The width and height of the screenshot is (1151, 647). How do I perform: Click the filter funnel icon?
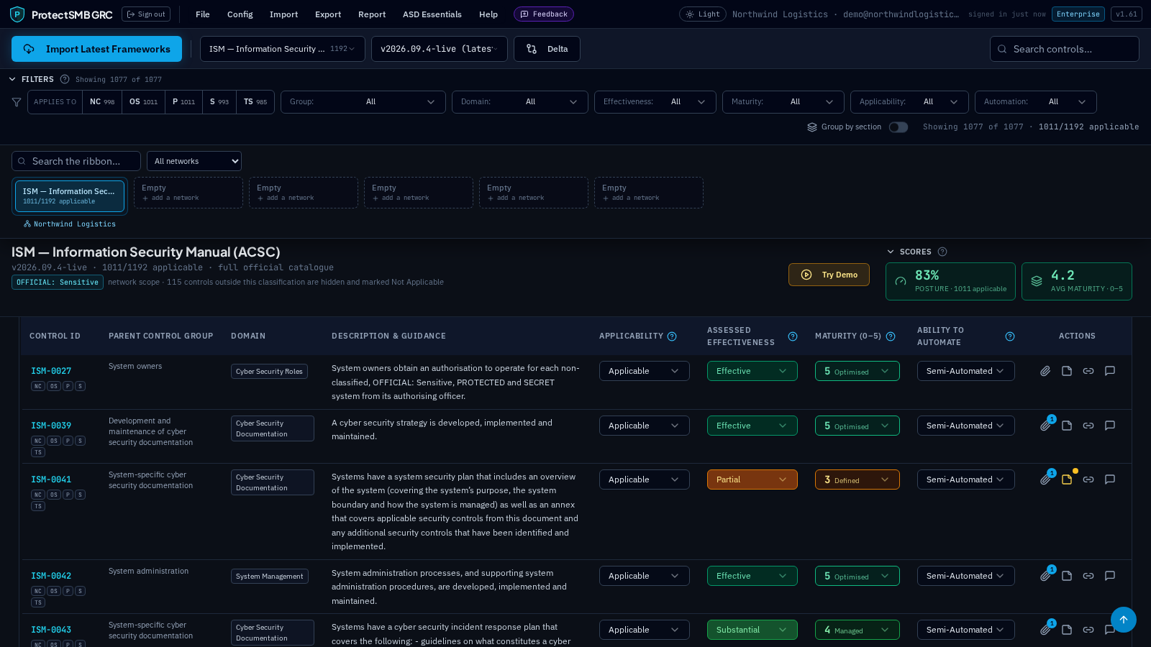17,102
